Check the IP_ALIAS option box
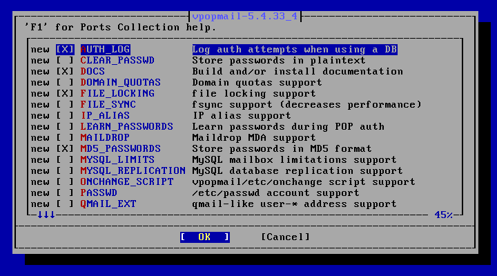Image resolution: width=497 pixels, height=276 pixels. tap(65, 116)
